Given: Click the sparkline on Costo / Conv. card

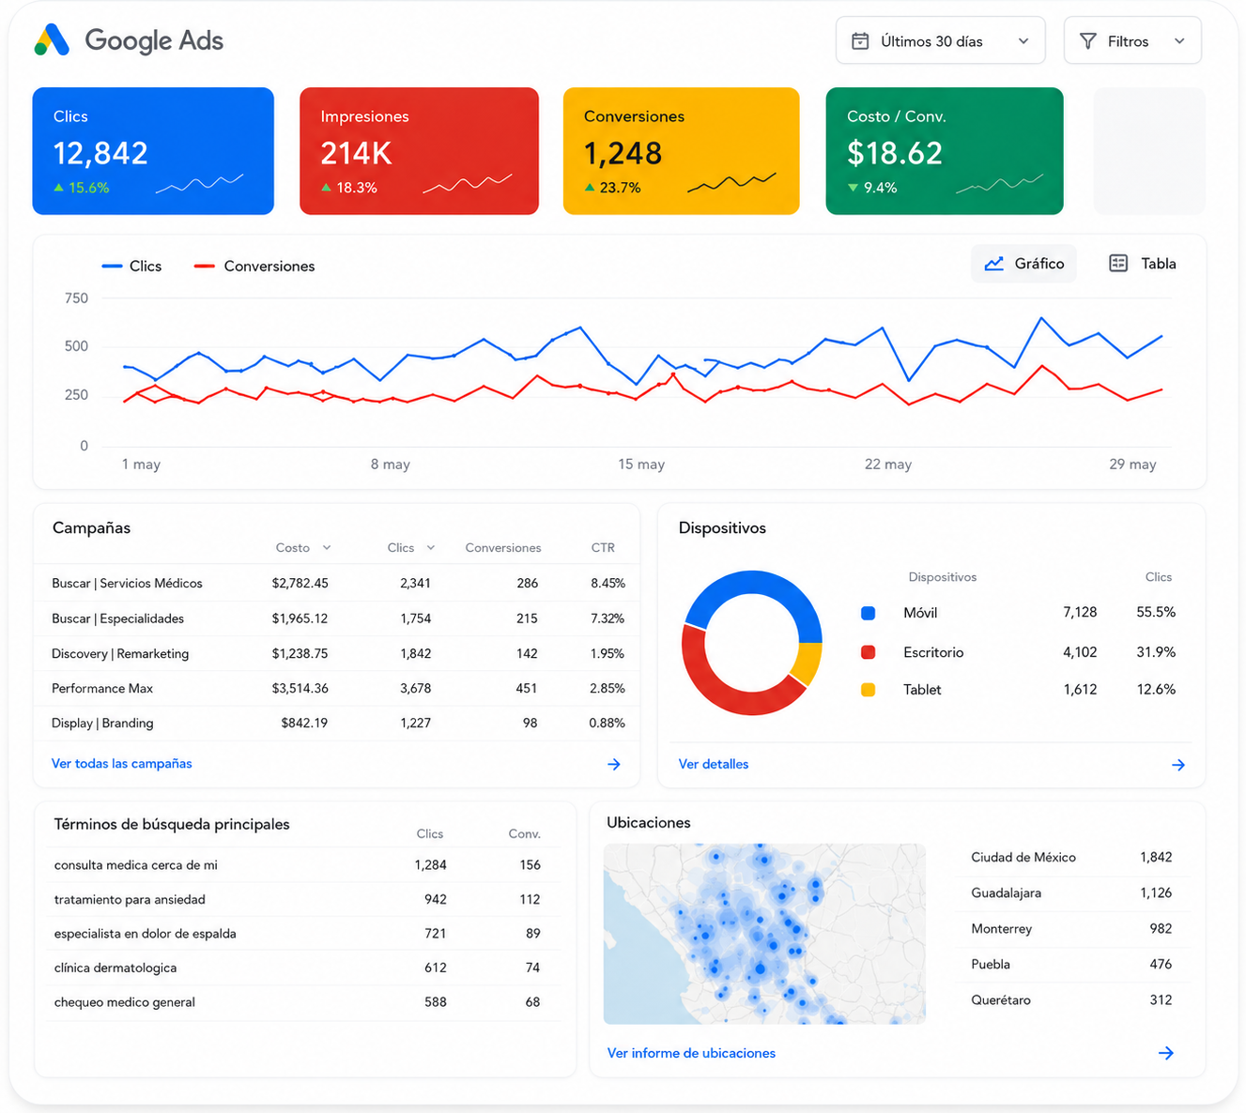Looking at the screenshot, I should (1000, 184).
